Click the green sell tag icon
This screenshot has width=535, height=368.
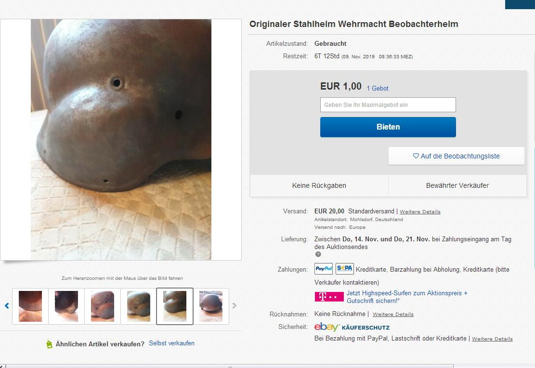coord(50,344)
